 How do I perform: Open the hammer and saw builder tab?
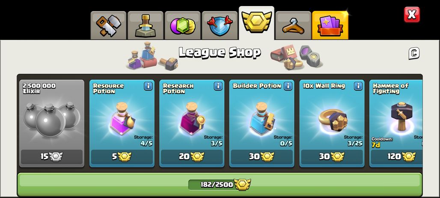point(108,26)
